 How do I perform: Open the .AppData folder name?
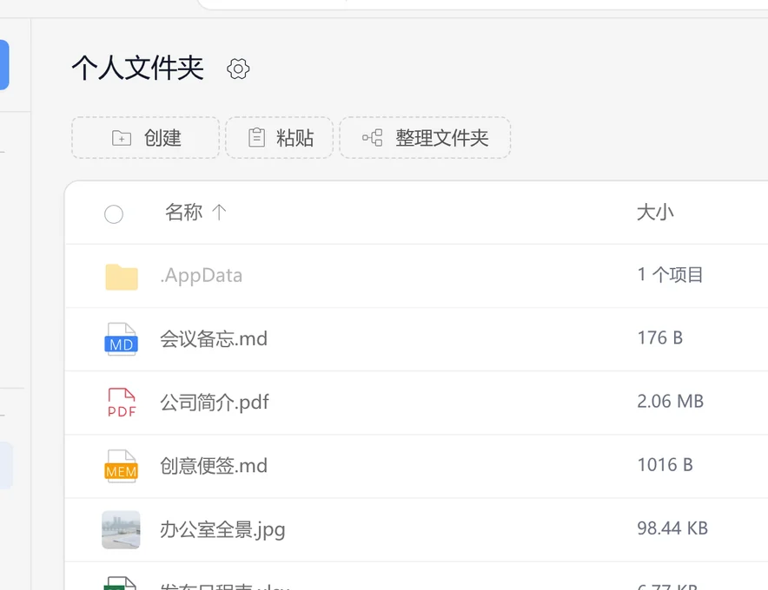coord(202,275)
